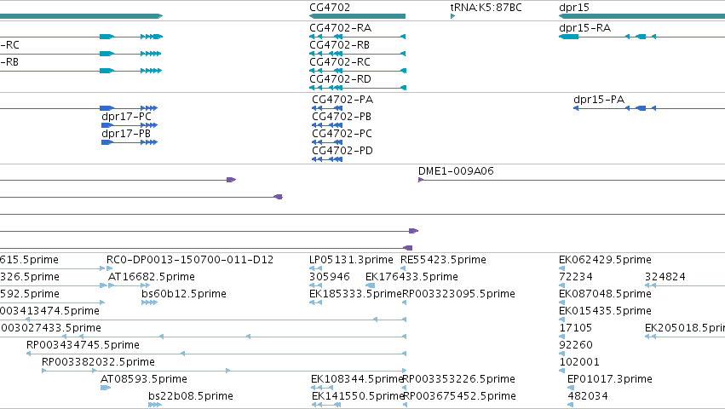Click the DME1-009A06 feature label
The height and width of the screenshot is (409, 725).
(x=456, y=171)
